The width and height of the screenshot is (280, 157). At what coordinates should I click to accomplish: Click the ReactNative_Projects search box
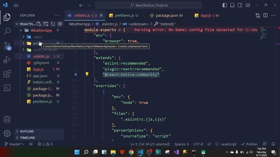(x=149, y=5)
